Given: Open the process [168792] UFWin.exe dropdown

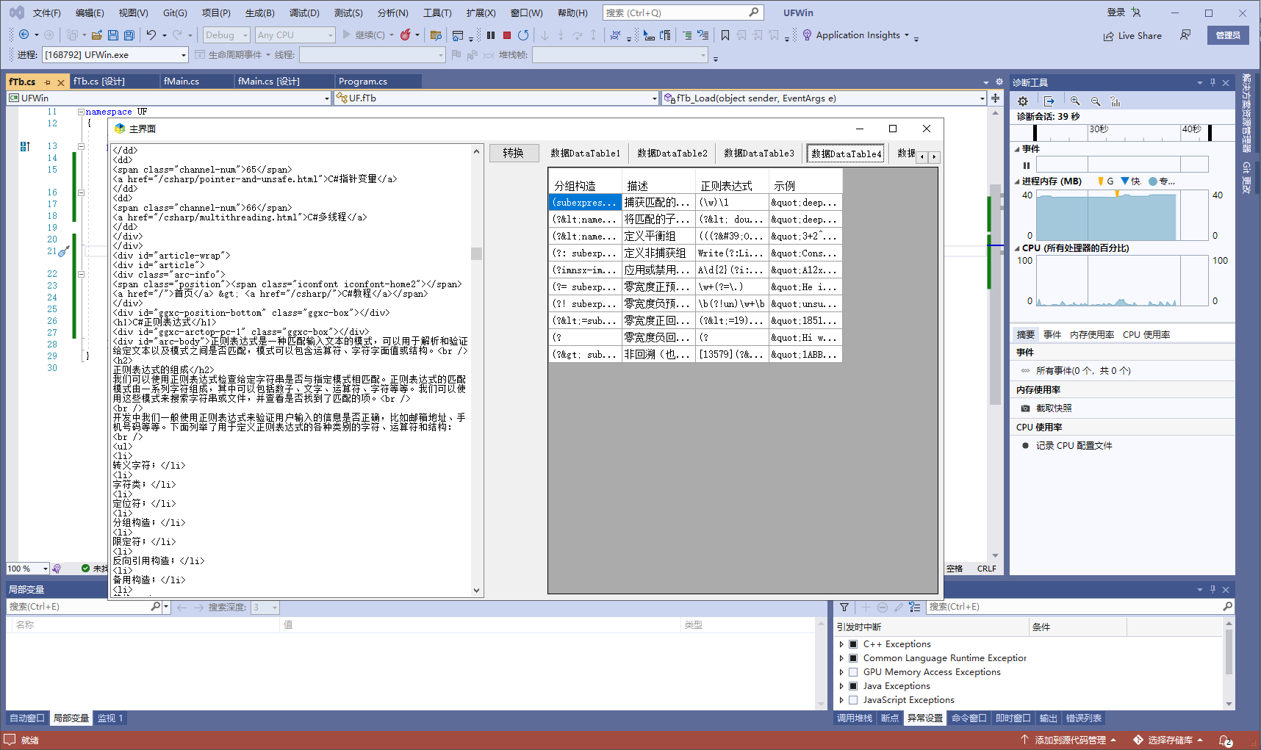Looking at the screenshot, I should point(115,54).
